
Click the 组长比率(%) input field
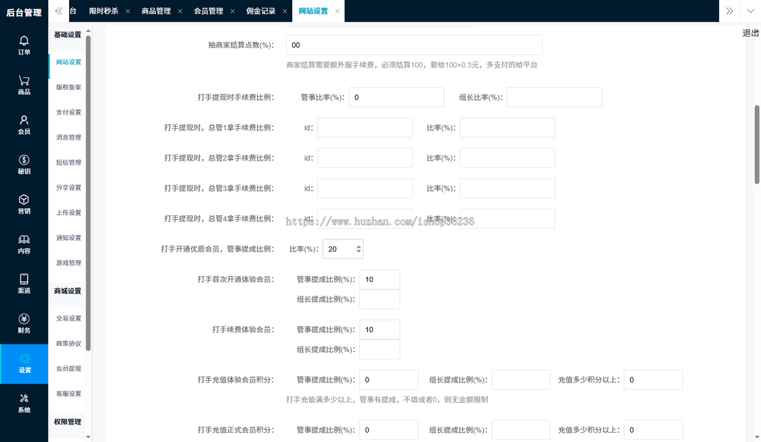pos(554,98)
